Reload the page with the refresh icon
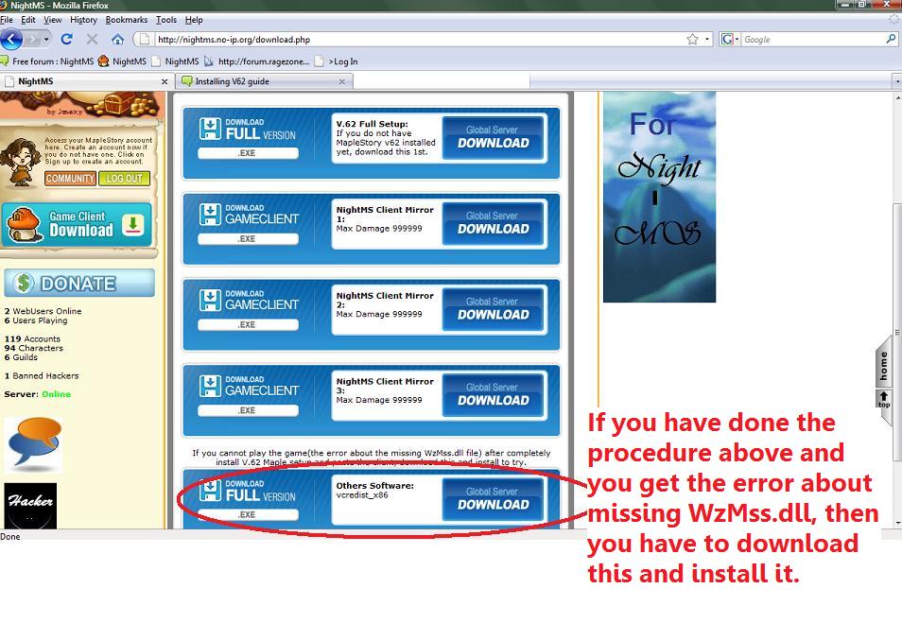This screenshot has height=623, width=902. click(67, 39)
